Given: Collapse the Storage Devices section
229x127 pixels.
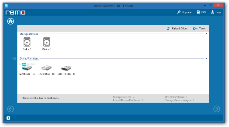Looking at the screenshot, I should tap(206, 34).
